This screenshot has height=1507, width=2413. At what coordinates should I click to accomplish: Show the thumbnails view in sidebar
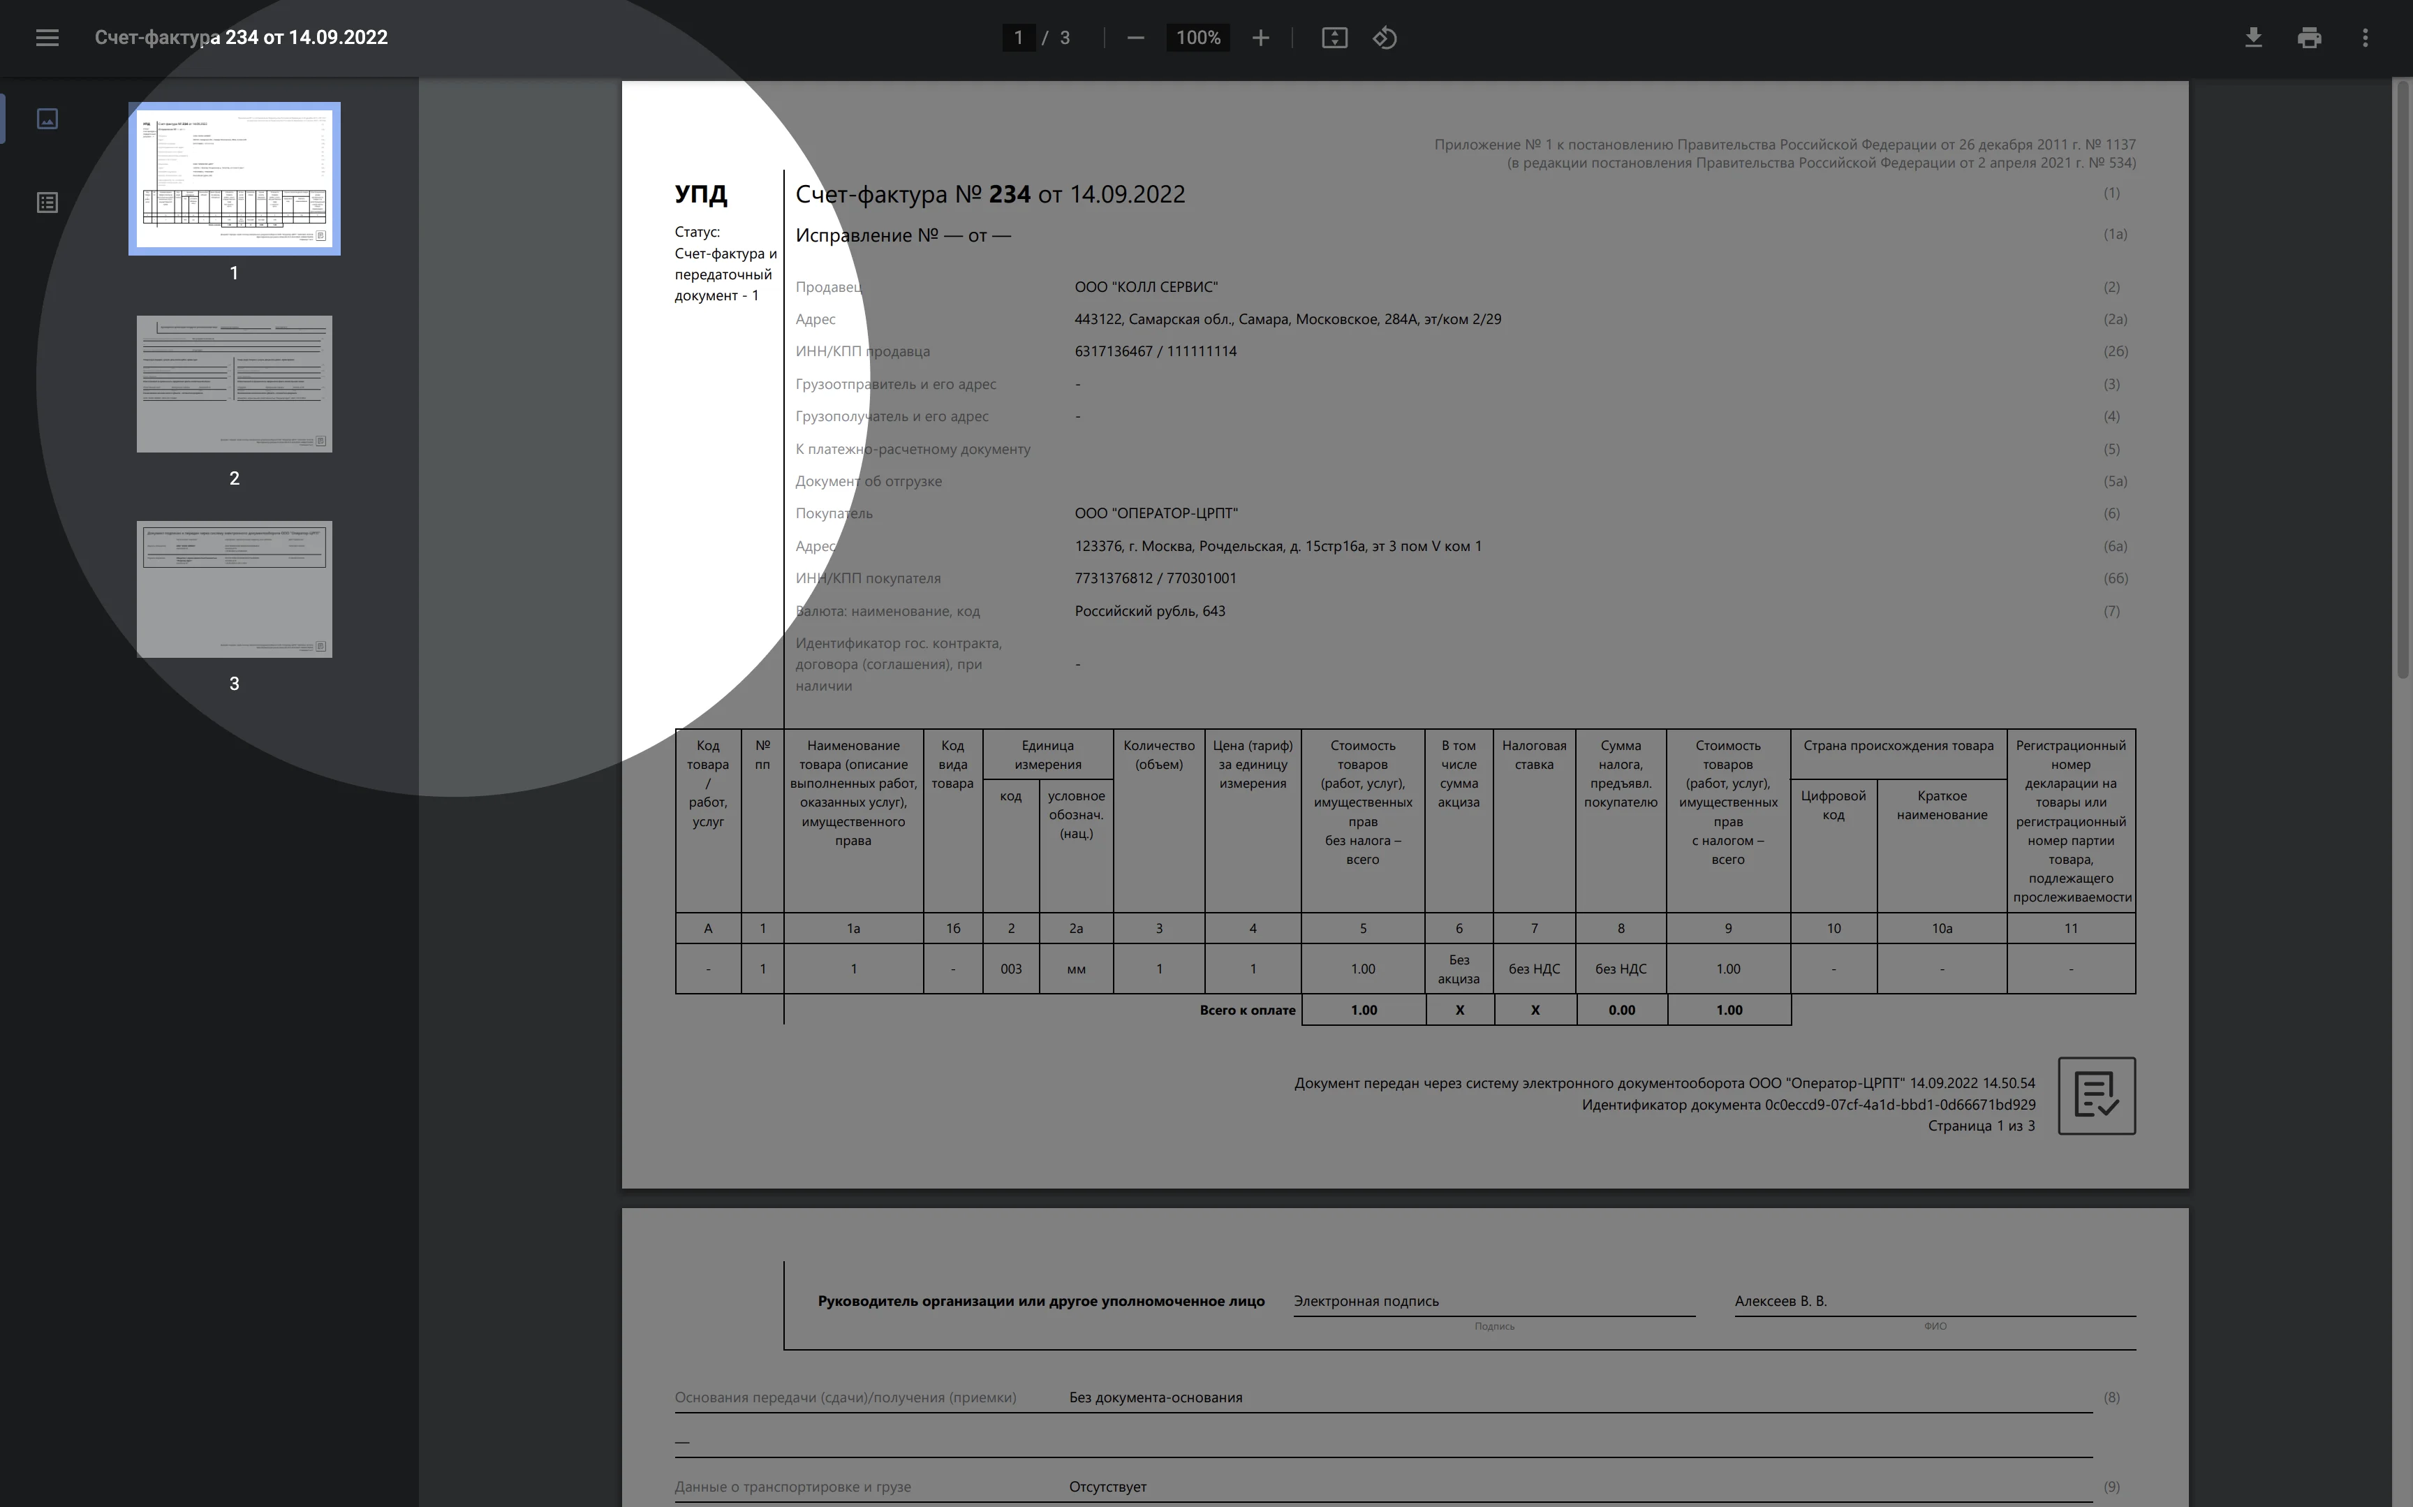tap(47, 119)
